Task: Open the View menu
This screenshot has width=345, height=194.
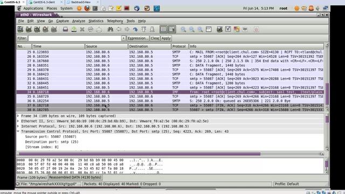Action: (x=41, y=21)
